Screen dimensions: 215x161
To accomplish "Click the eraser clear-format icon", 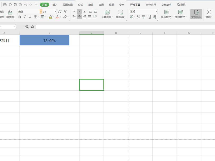I will (x=65, y=17).
